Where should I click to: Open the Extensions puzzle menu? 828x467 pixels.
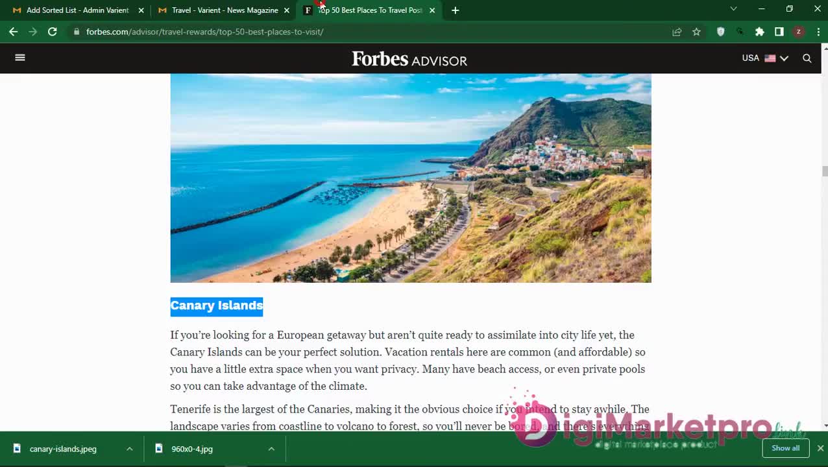[x=759, y=31]
